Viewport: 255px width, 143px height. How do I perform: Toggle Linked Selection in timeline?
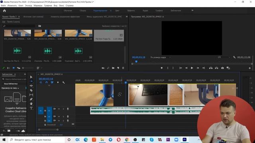[52, 83]
